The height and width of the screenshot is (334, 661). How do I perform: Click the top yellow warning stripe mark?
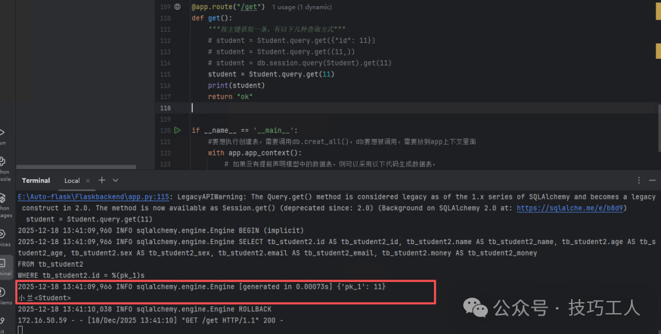658,10
